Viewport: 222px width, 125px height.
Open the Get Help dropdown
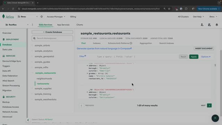point(198,17)
